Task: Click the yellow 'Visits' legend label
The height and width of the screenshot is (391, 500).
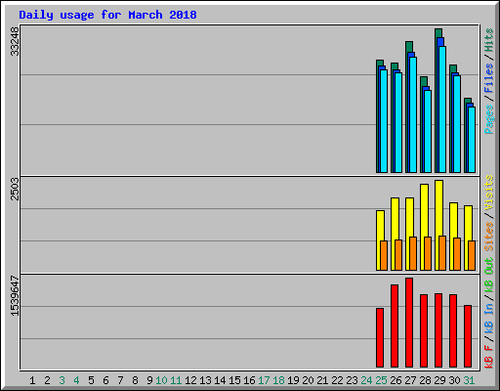Action: click(488, 193)
